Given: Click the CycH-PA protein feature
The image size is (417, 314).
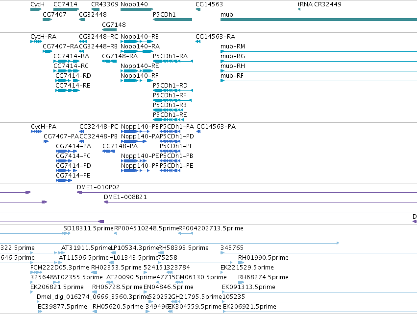Looking at the screenshot, I should [36, 132].
